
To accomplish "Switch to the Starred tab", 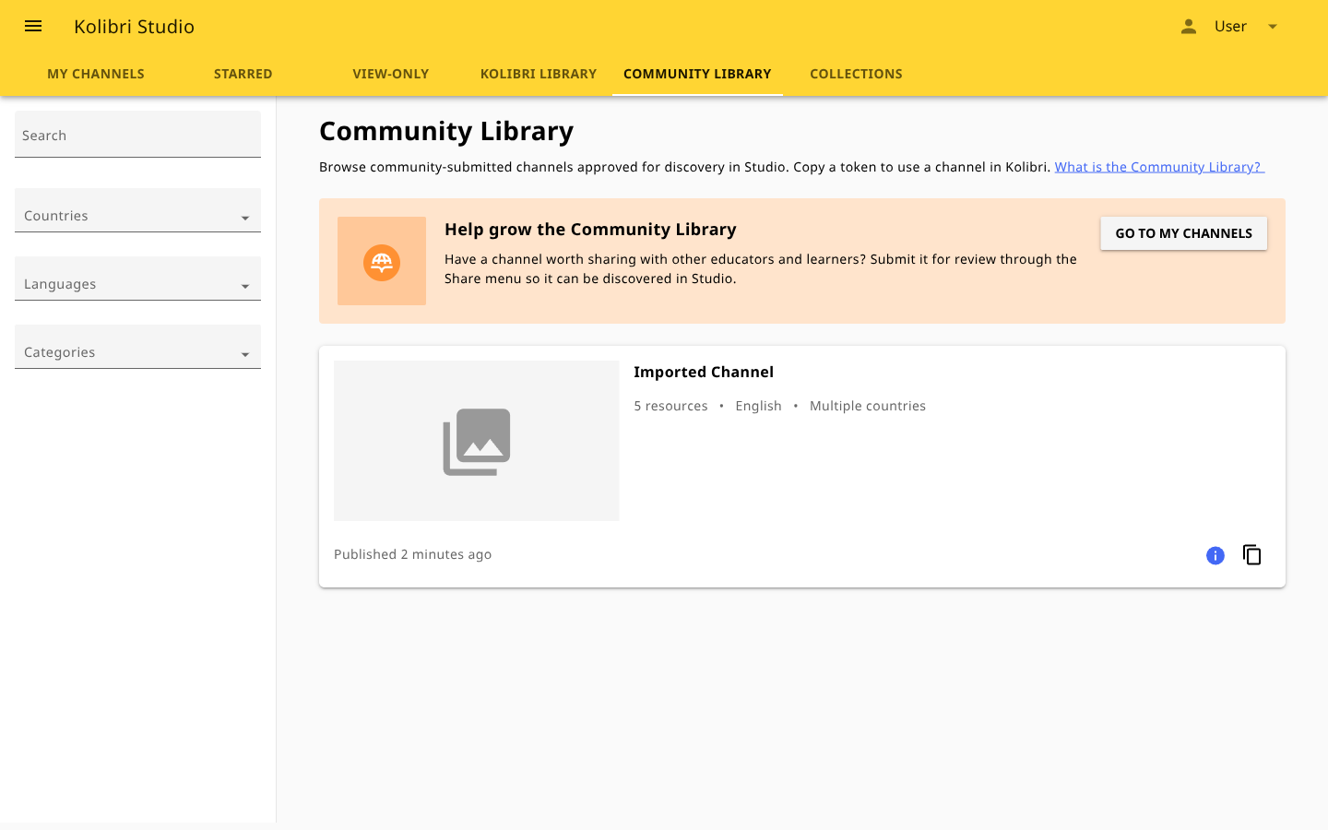I will 243,74.
